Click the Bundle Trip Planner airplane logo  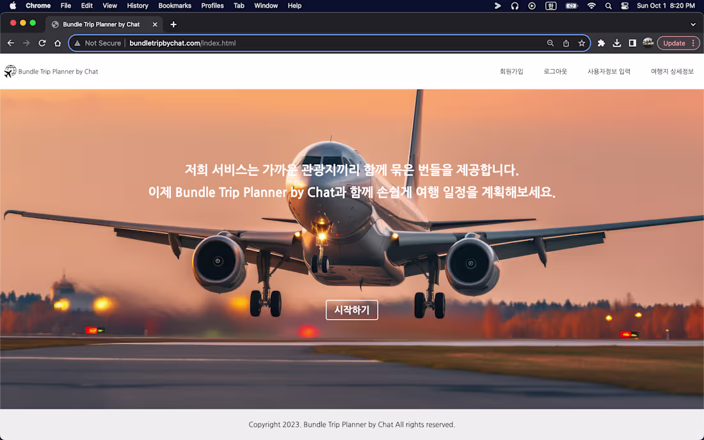coord(10,71)
